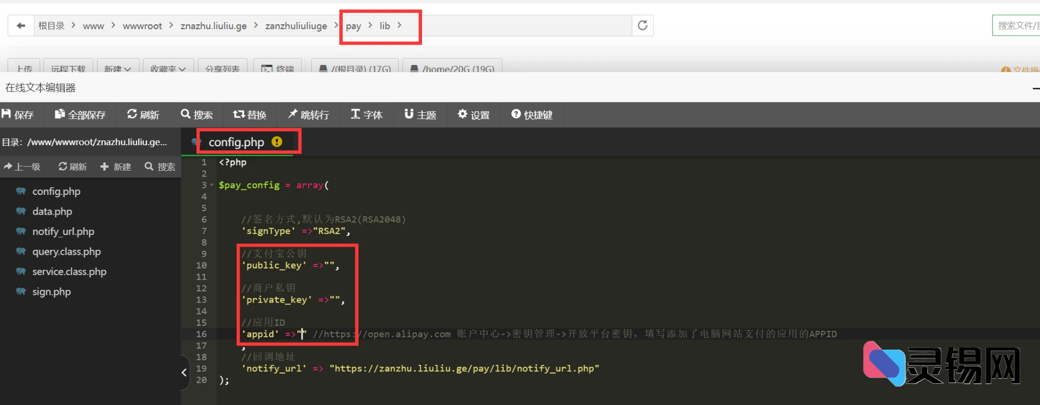The width and height of the screenshot is (1040, 405).
Task: Open Jump to Line (跳转行)
Action: (308, 115)
